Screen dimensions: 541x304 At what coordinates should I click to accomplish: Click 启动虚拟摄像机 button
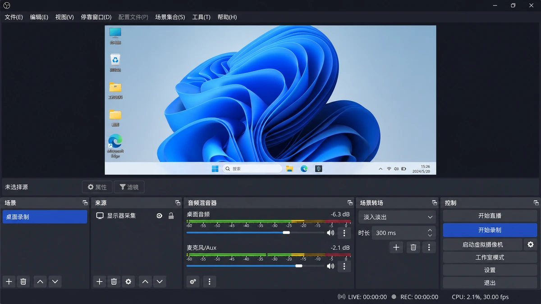[x=483, y=245]
